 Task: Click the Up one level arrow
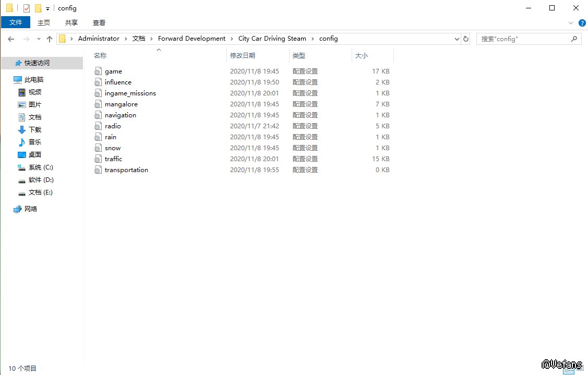pos(50,39)
